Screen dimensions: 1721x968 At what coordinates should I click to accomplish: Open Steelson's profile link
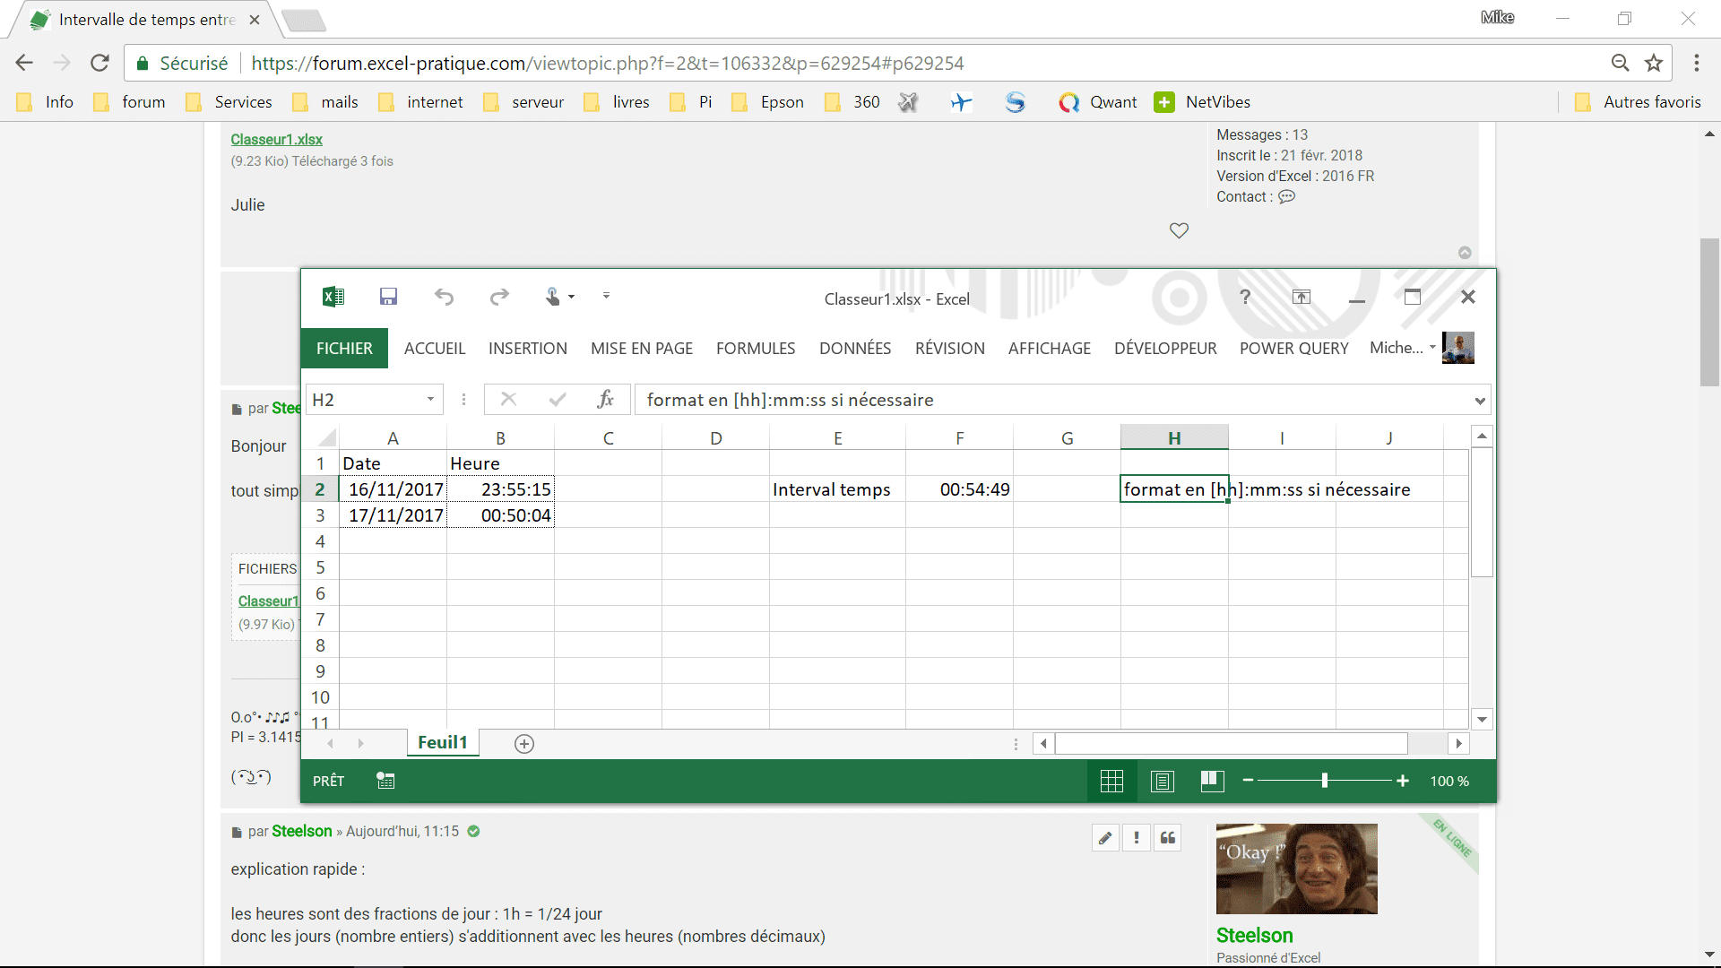(x=302, y=832)
